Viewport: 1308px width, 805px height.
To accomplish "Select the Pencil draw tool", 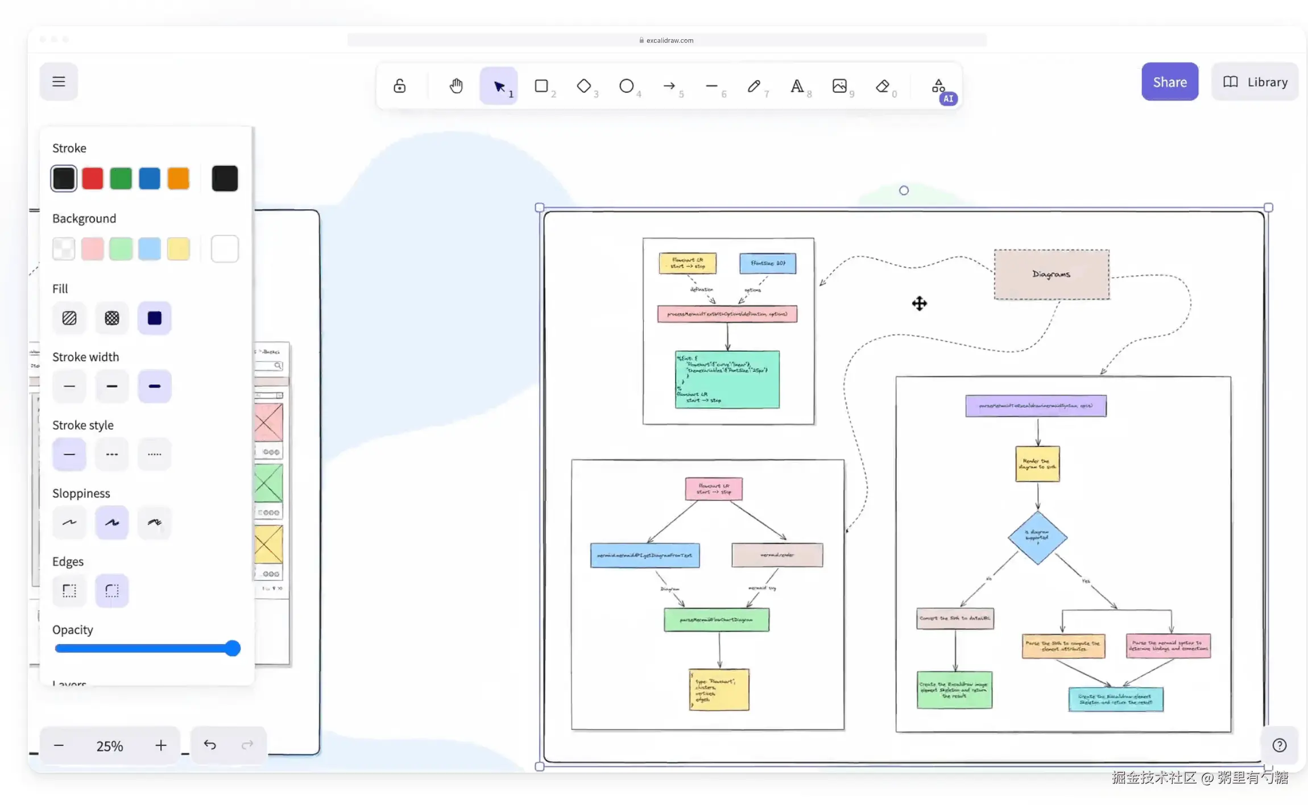I will click(754, 86).
